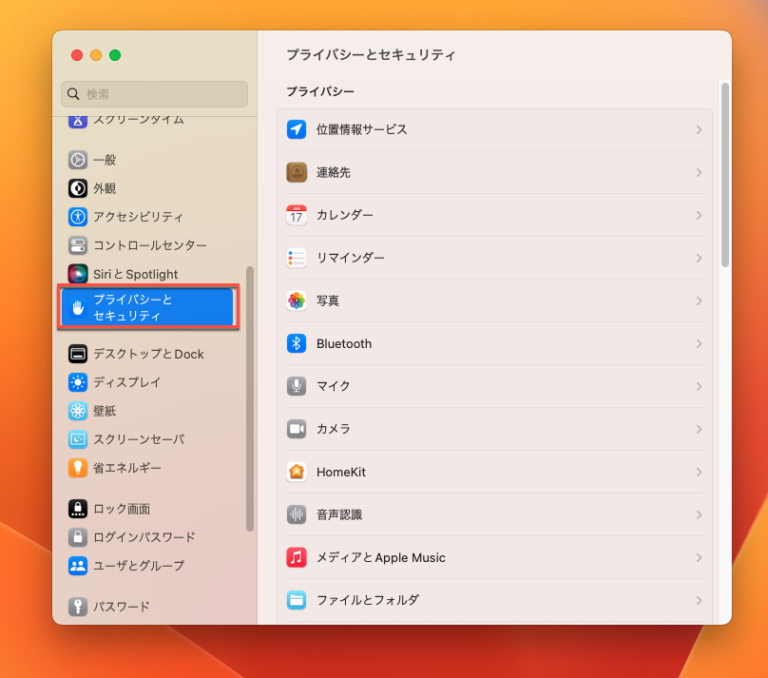Click the 連絡先 contacts book icon
768x678 pixels.
[297, 172]
